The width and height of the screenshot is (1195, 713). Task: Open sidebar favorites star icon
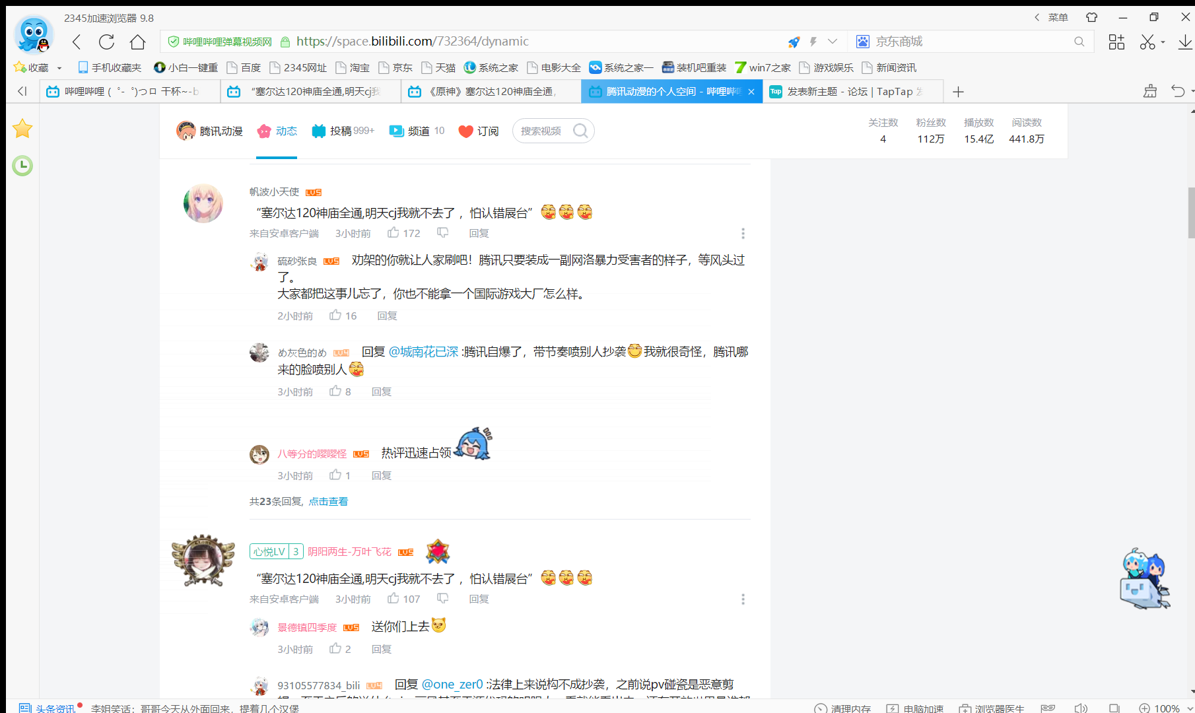(22, 128)
